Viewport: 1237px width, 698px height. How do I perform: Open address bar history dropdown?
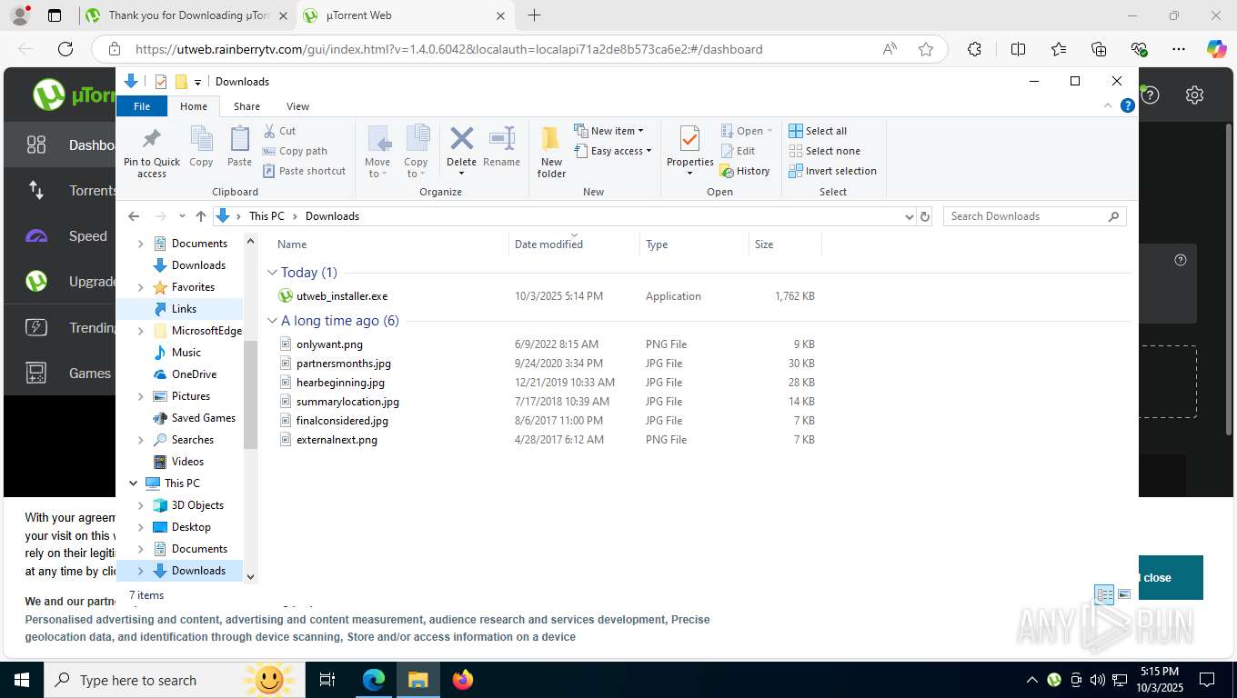point(909,216)
